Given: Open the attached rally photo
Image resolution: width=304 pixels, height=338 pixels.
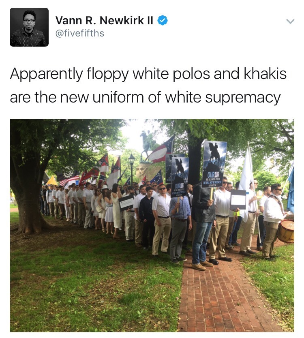Looking at the screenshot, I should pos(152,225).
